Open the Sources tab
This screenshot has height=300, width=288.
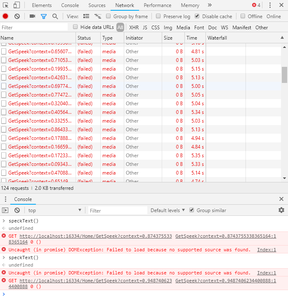pos(97,5)
